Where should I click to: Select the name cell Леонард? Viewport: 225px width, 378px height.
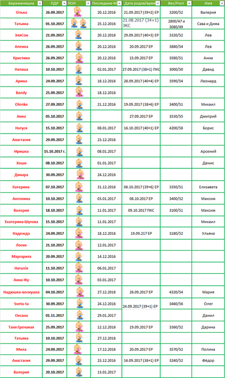[x=208, y=81]
